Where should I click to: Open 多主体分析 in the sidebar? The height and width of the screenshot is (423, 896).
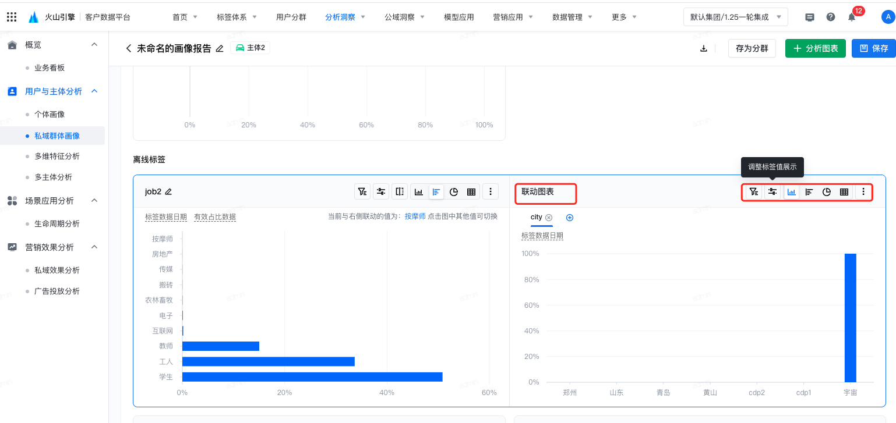(54, 177)
